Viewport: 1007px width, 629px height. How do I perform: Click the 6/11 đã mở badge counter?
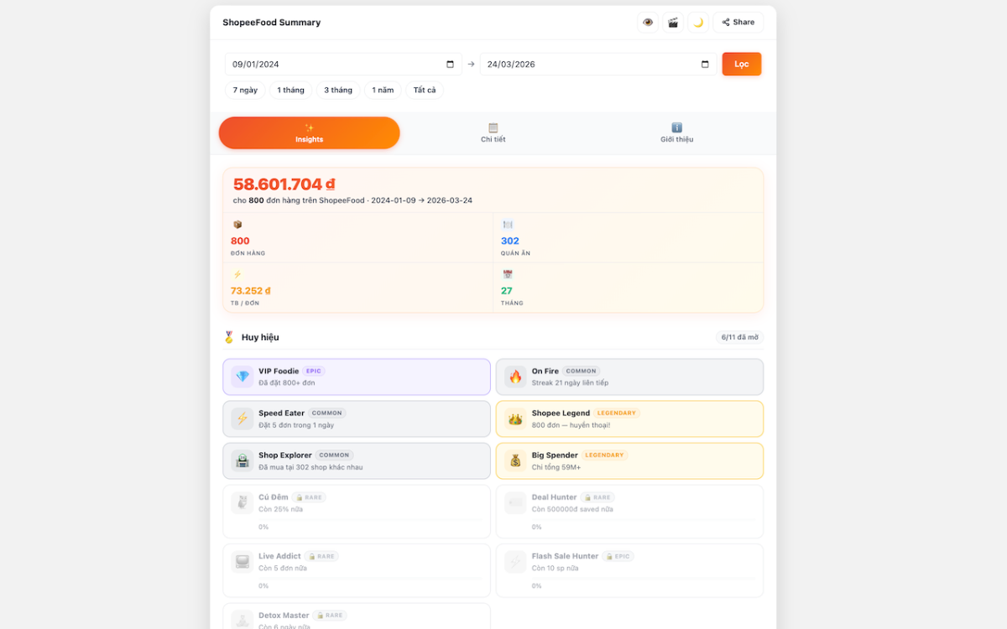[739, 337]
